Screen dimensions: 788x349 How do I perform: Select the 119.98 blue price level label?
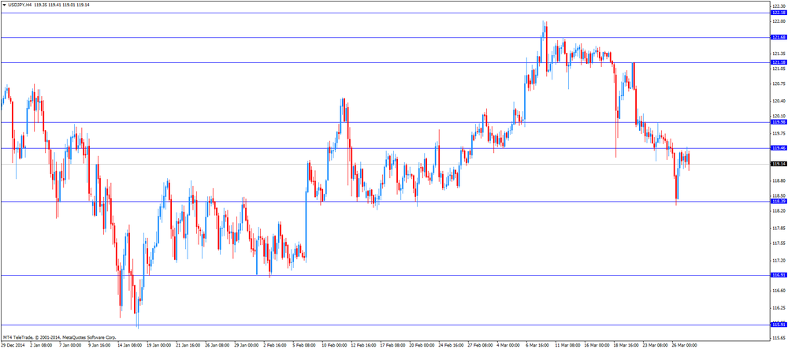[x=779, y=122]
